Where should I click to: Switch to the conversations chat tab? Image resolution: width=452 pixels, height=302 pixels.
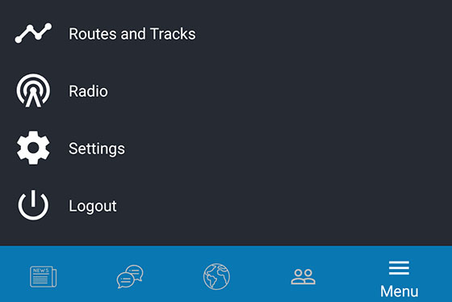pyautogui.click(x=130, y=276)
